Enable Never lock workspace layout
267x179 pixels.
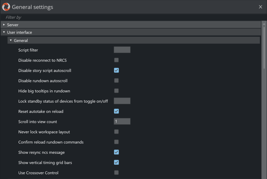(116, 132)
